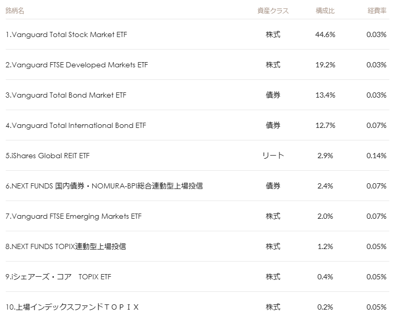Click the 0.14% expense ratio value

[376, 156]
